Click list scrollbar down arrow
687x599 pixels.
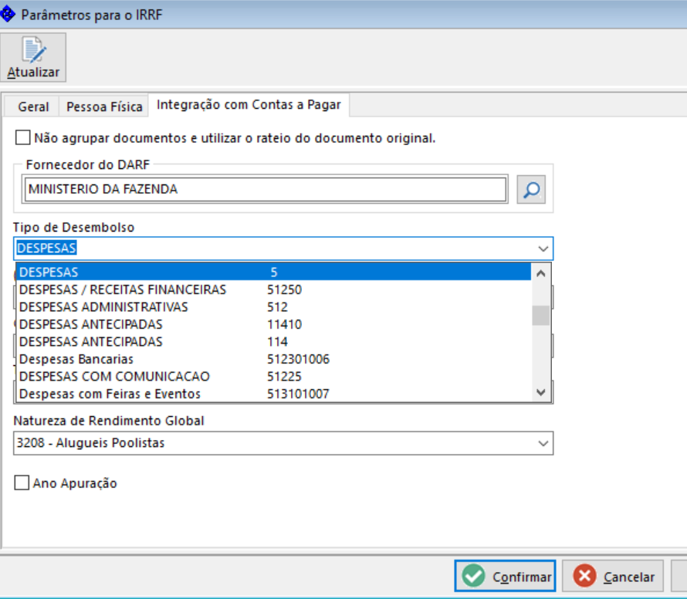pos(541,392)
